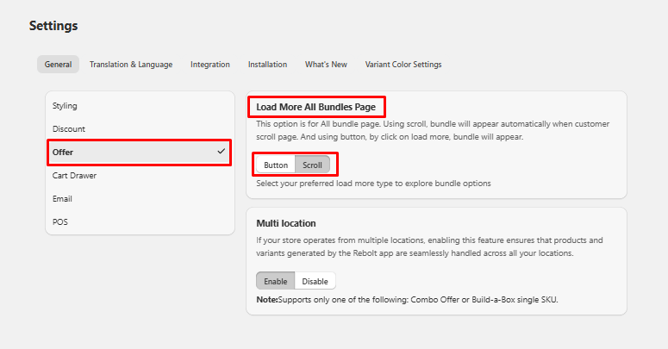Select the Offer sidebar item
Screen dimensions: 668x349
tap(140, 153)
